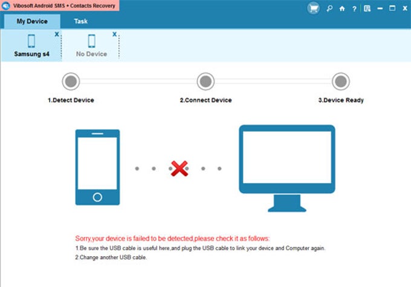This screenshot has width=411, height=287.
Task: Maximize the Vibosoft window
Action: [x=392, y=8]
